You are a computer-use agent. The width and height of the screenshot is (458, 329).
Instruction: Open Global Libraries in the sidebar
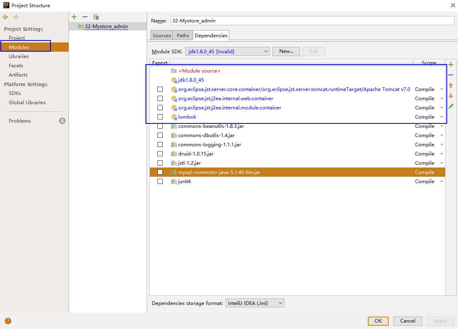coord(27,102)
